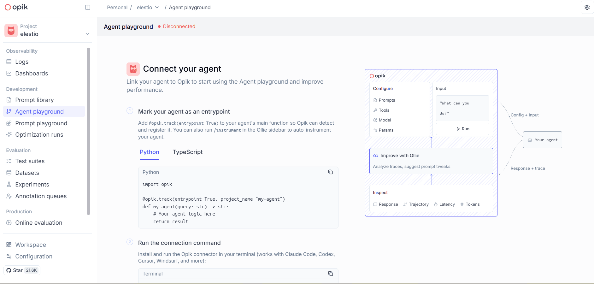Click Tools in the Configure panel
This screenshot has width=594, height=284.
(x=381, y=110)
